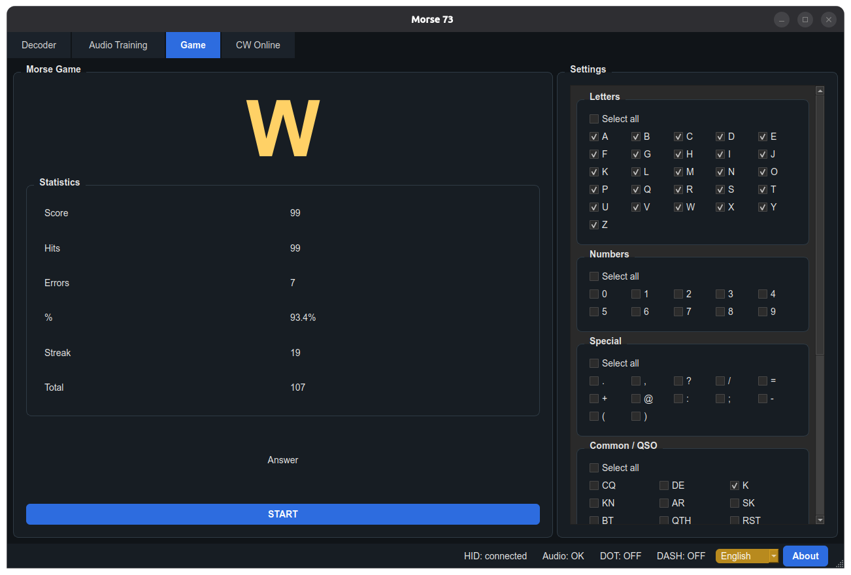Screen dimensions: 851x575
Task: Maximize the Morse 73 window
Action: pos(805,20)
